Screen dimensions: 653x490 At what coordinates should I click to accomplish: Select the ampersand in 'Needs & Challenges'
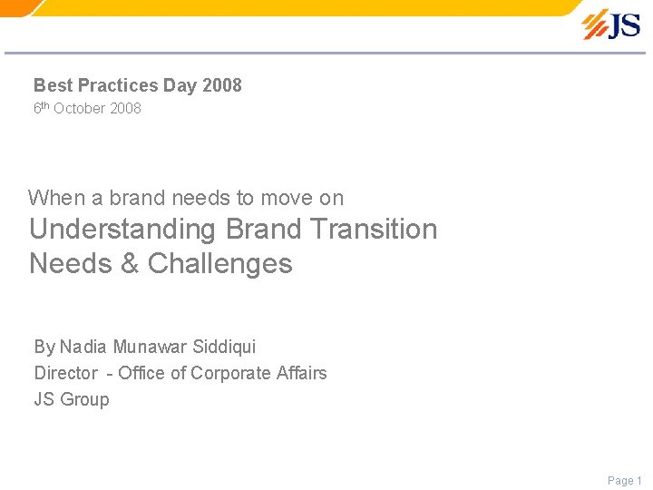tap(130, 262)
